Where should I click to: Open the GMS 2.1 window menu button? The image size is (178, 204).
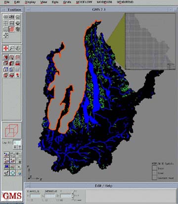click(x=28, y=10)
